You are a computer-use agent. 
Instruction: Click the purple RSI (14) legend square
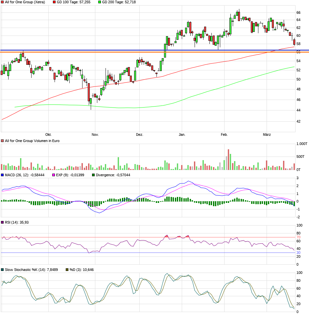[3, 223]
